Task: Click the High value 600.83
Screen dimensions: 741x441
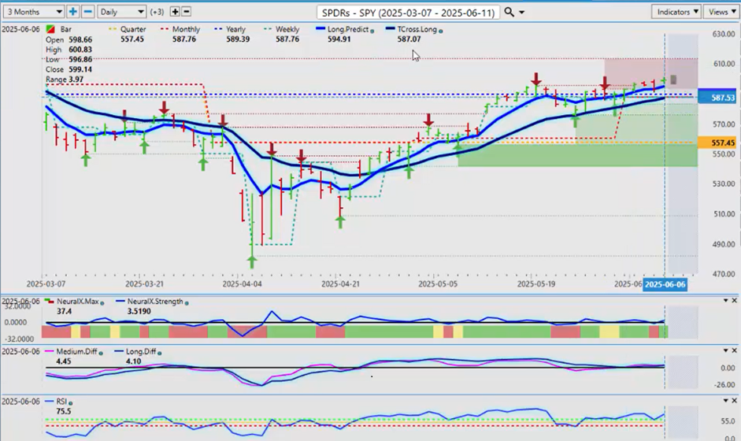Action: click(80, 50)
